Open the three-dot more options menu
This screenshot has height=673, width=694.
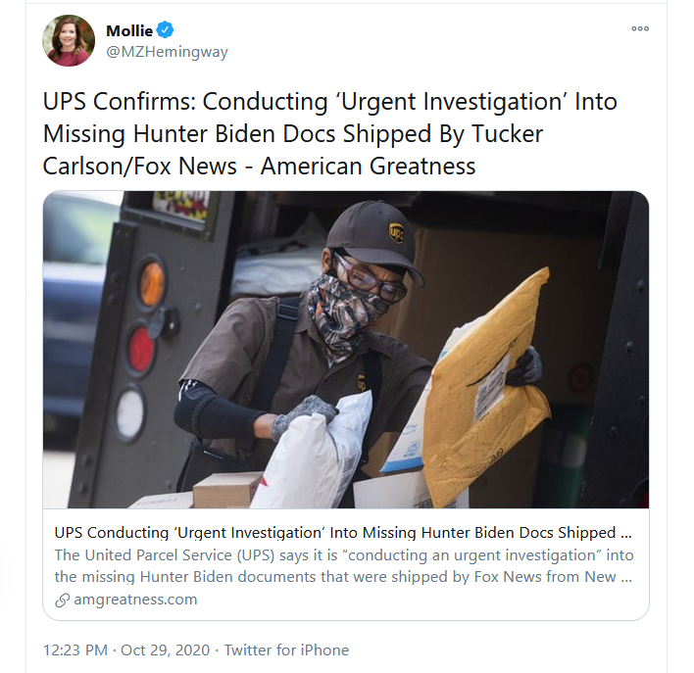click(640, 28)
